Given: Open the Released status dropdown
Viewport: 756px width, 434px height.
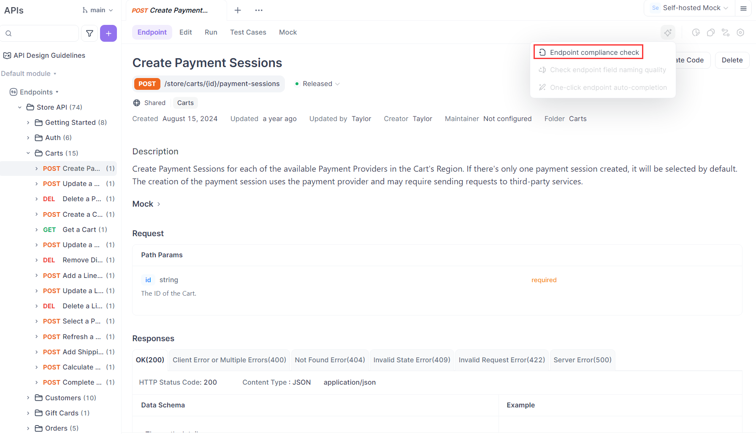Looking at the screenshot, I should tap(318, 84).
